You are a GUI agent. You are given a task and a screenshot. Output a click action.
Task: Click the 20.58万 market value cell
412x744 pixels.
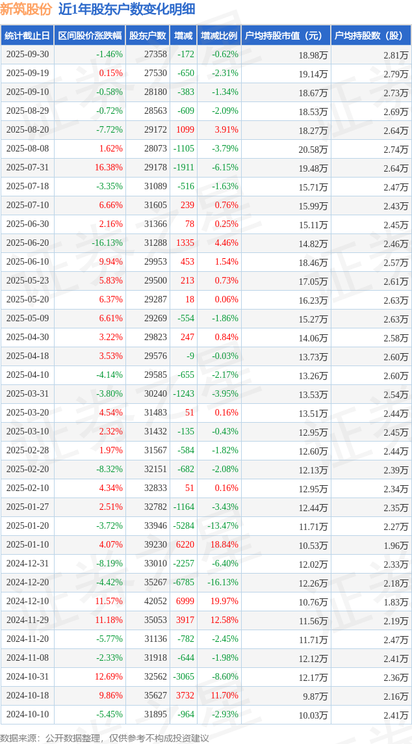[x=313, y=149]
